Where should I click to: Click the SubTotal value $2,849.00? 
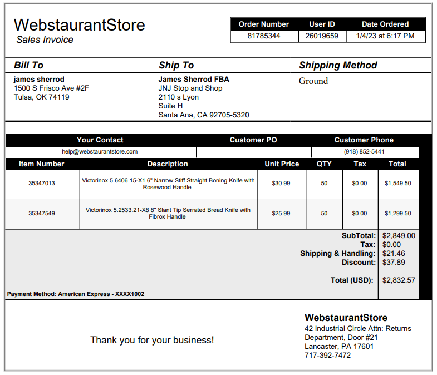pyautogui.click(x=399, y=236)
